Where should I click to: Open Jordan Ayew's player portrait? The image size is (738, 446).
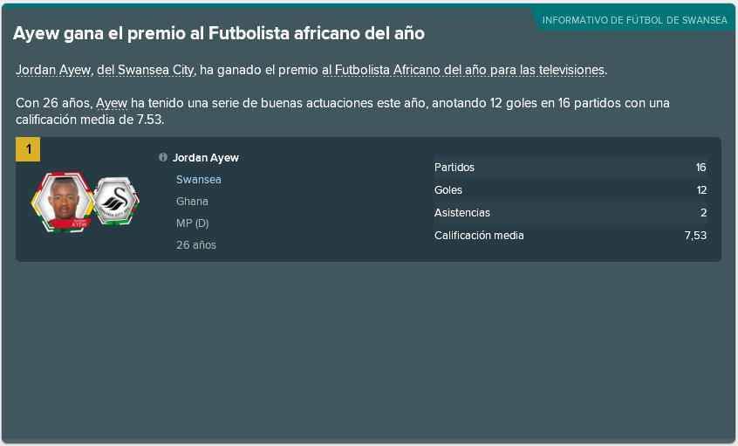[63, 202]
